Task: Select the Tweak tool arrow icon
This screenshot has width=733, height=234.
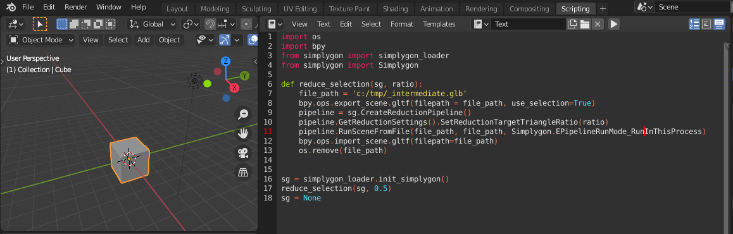Action: [x=40, y=24]
